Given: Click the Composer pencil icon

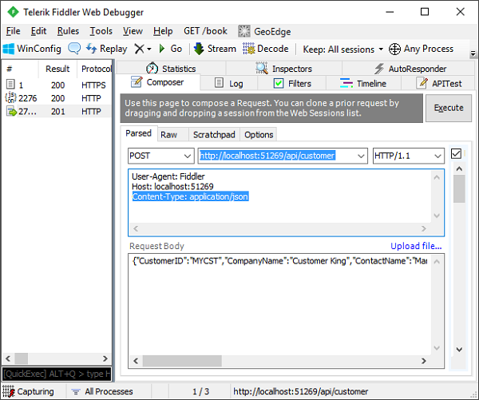Looking at the screenshot, I should tap(137, 81).
